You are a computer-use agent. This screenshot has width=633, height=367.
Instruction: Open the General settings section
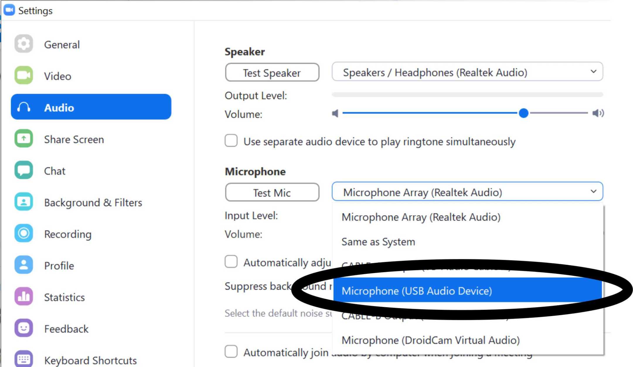[x=62, y=45]
